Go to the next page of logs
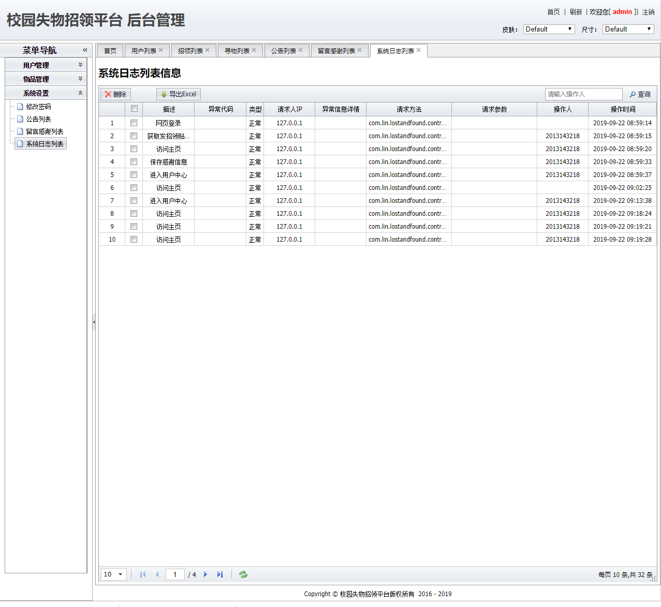Screen dimensions: 661x607 click(x=205, y=574)
